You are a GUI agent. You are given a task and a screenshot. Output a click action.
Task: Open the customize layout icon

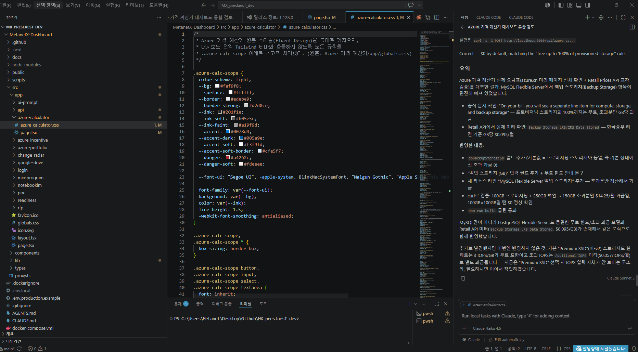[570, 5]
